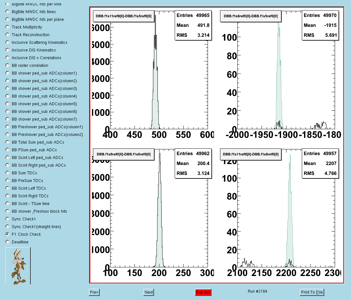Click stats box with Entries 49965
Screen dimensions: 351x300
coord(193,25)
